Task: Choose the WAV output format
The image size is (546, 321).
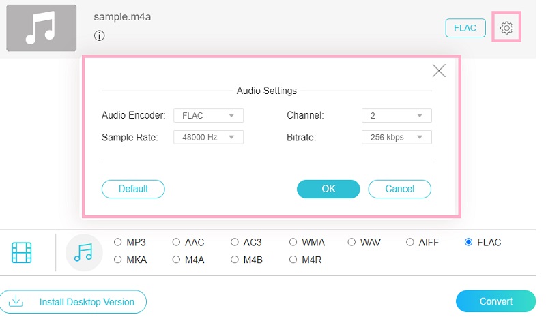Action: [x=352, y=242]
